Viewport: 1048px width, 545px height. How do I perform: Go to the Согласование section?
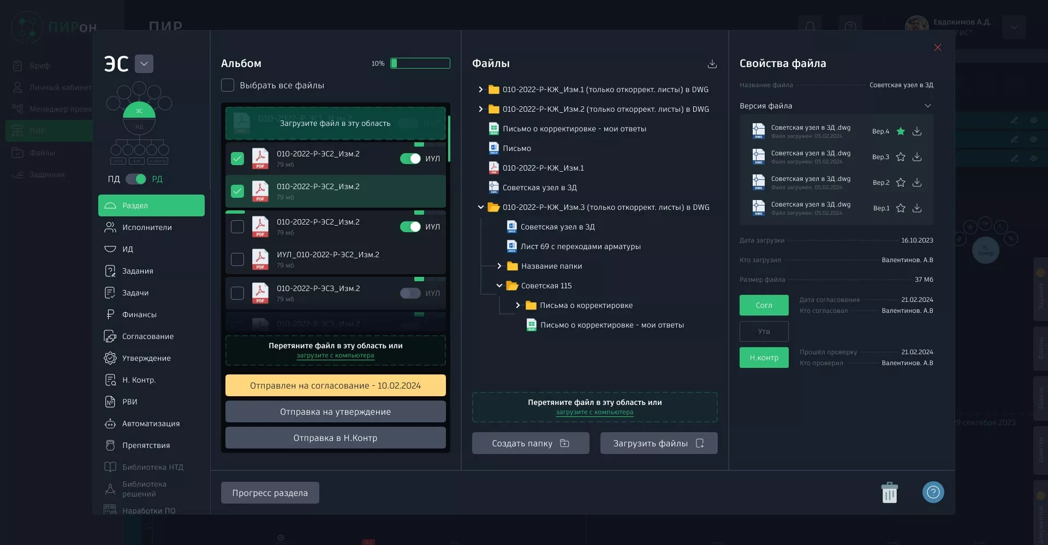(x=147, y=336)
